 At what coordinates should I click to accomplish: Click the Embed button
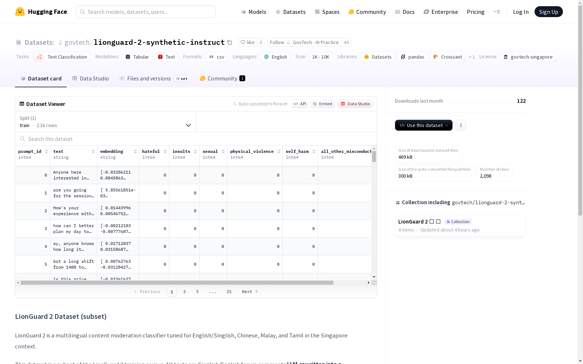coord(322,104)
